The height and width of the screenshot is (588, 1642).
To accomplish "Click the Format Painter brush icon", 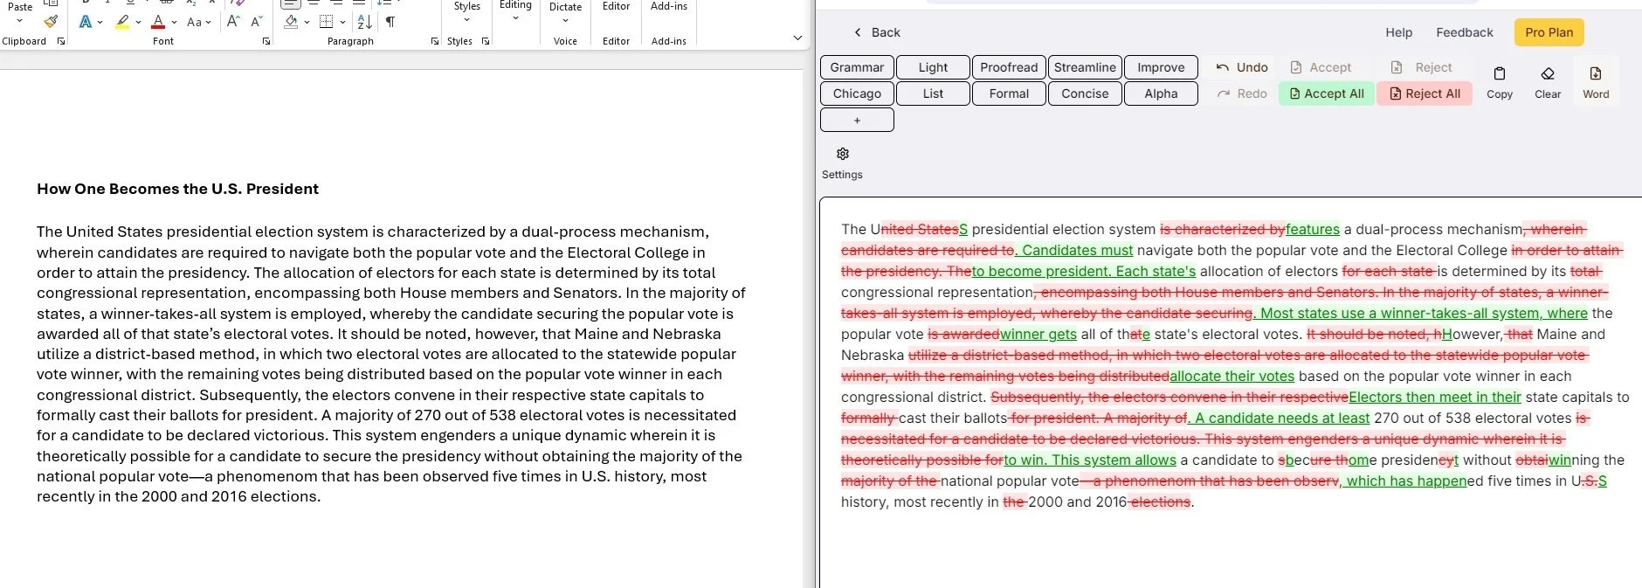I will [x=51, y=20].
